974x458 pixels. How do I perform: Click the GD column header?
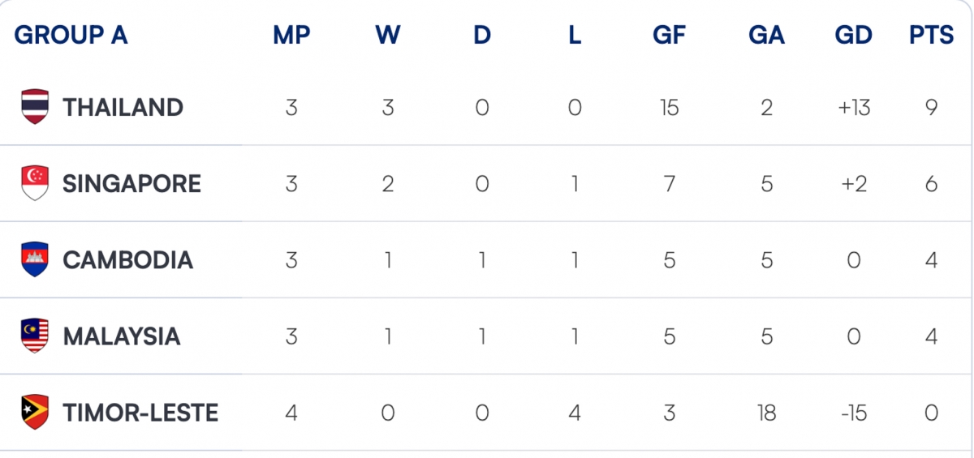tap(854, 35)
